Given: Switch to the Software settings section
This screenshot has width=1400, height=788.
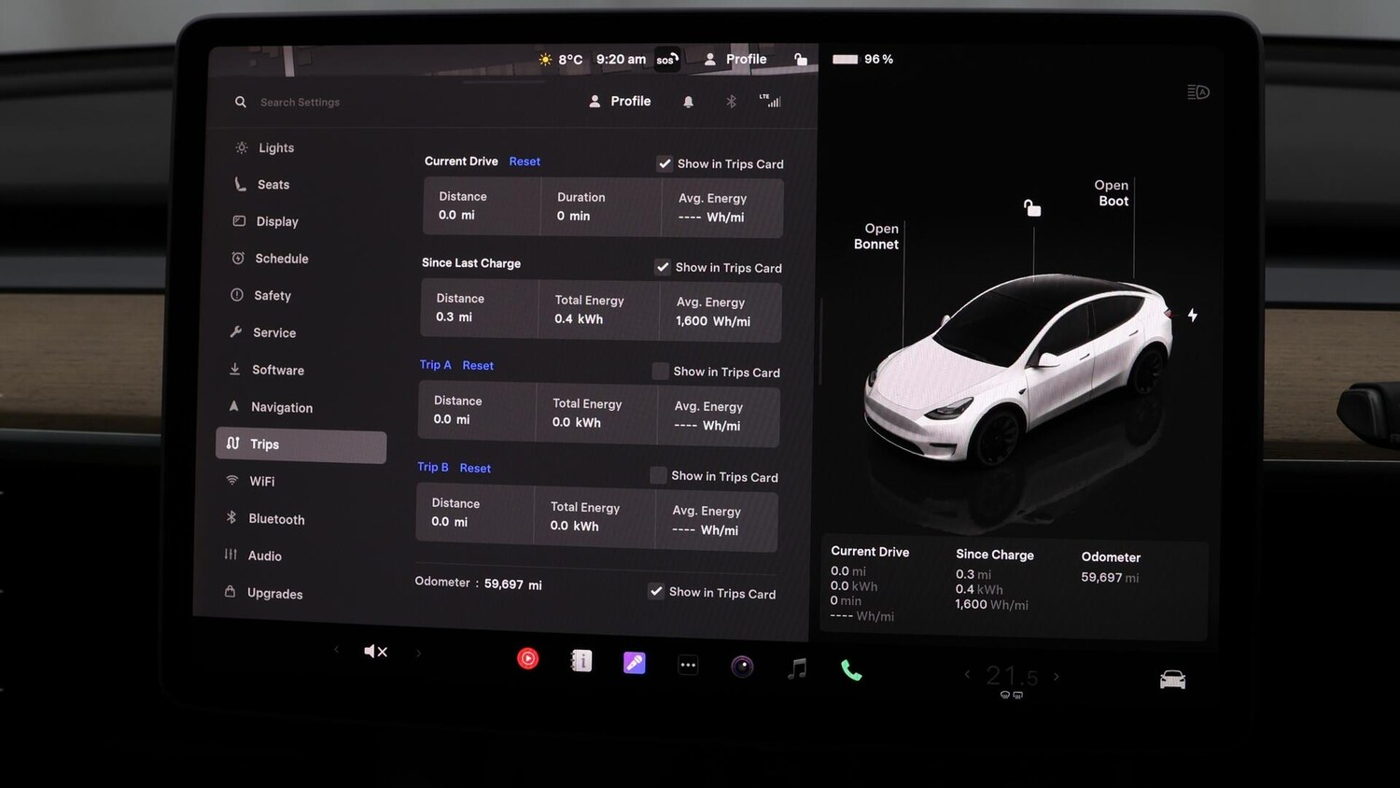Looking at the screenshot, I should 277,370.
